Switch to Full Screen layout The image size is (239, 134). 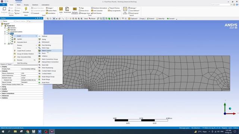click(125, 11)
